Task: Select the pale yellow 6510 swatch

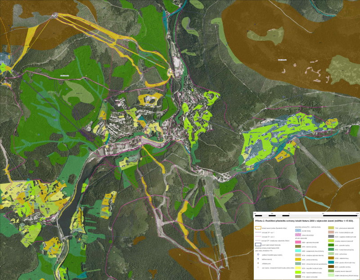Action: click(x=298, y=268)
